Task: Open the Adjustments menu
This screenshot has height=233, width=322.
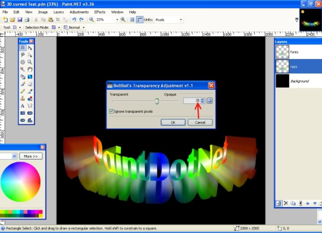Action: (79, 12)
